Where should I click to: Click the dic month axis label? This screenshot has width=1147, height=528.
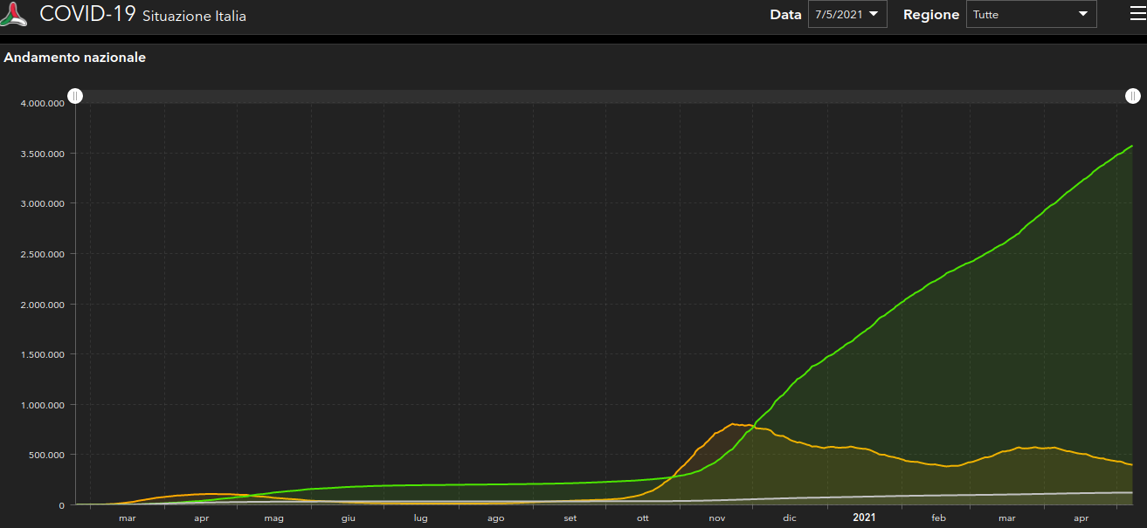(x=790, y=518)
